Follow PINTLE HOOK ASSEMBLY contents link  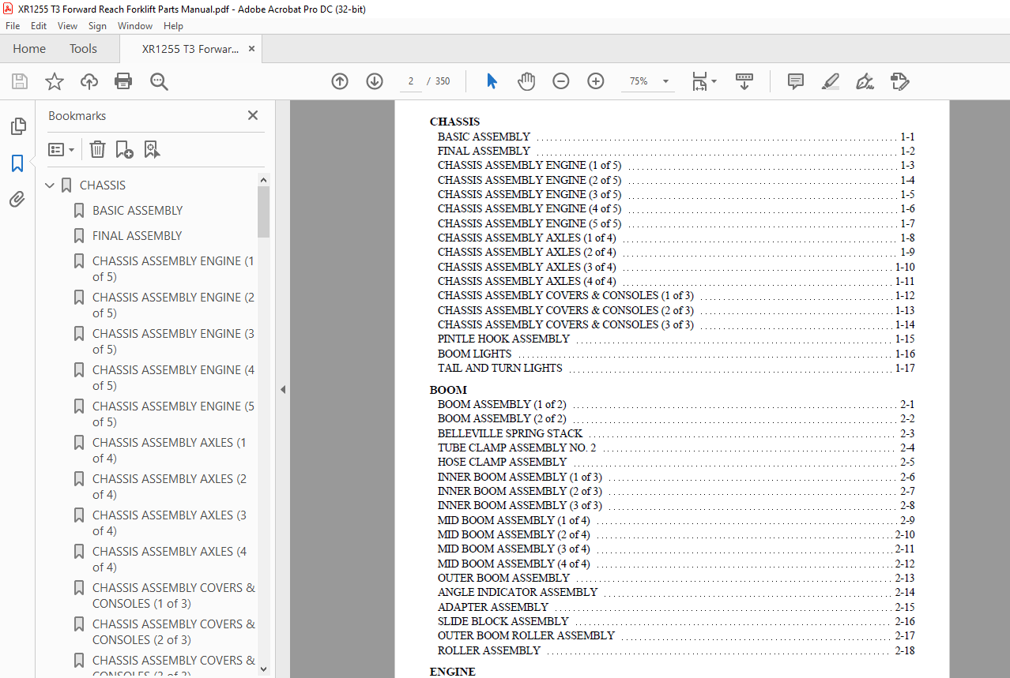(x=503, y=339)
